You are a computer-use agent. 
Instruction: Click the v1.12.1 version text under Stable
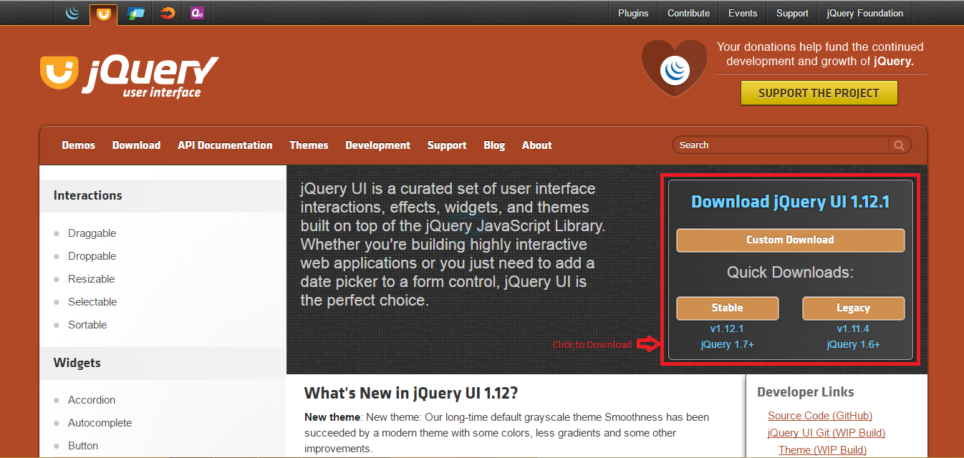tap(727, 329)
